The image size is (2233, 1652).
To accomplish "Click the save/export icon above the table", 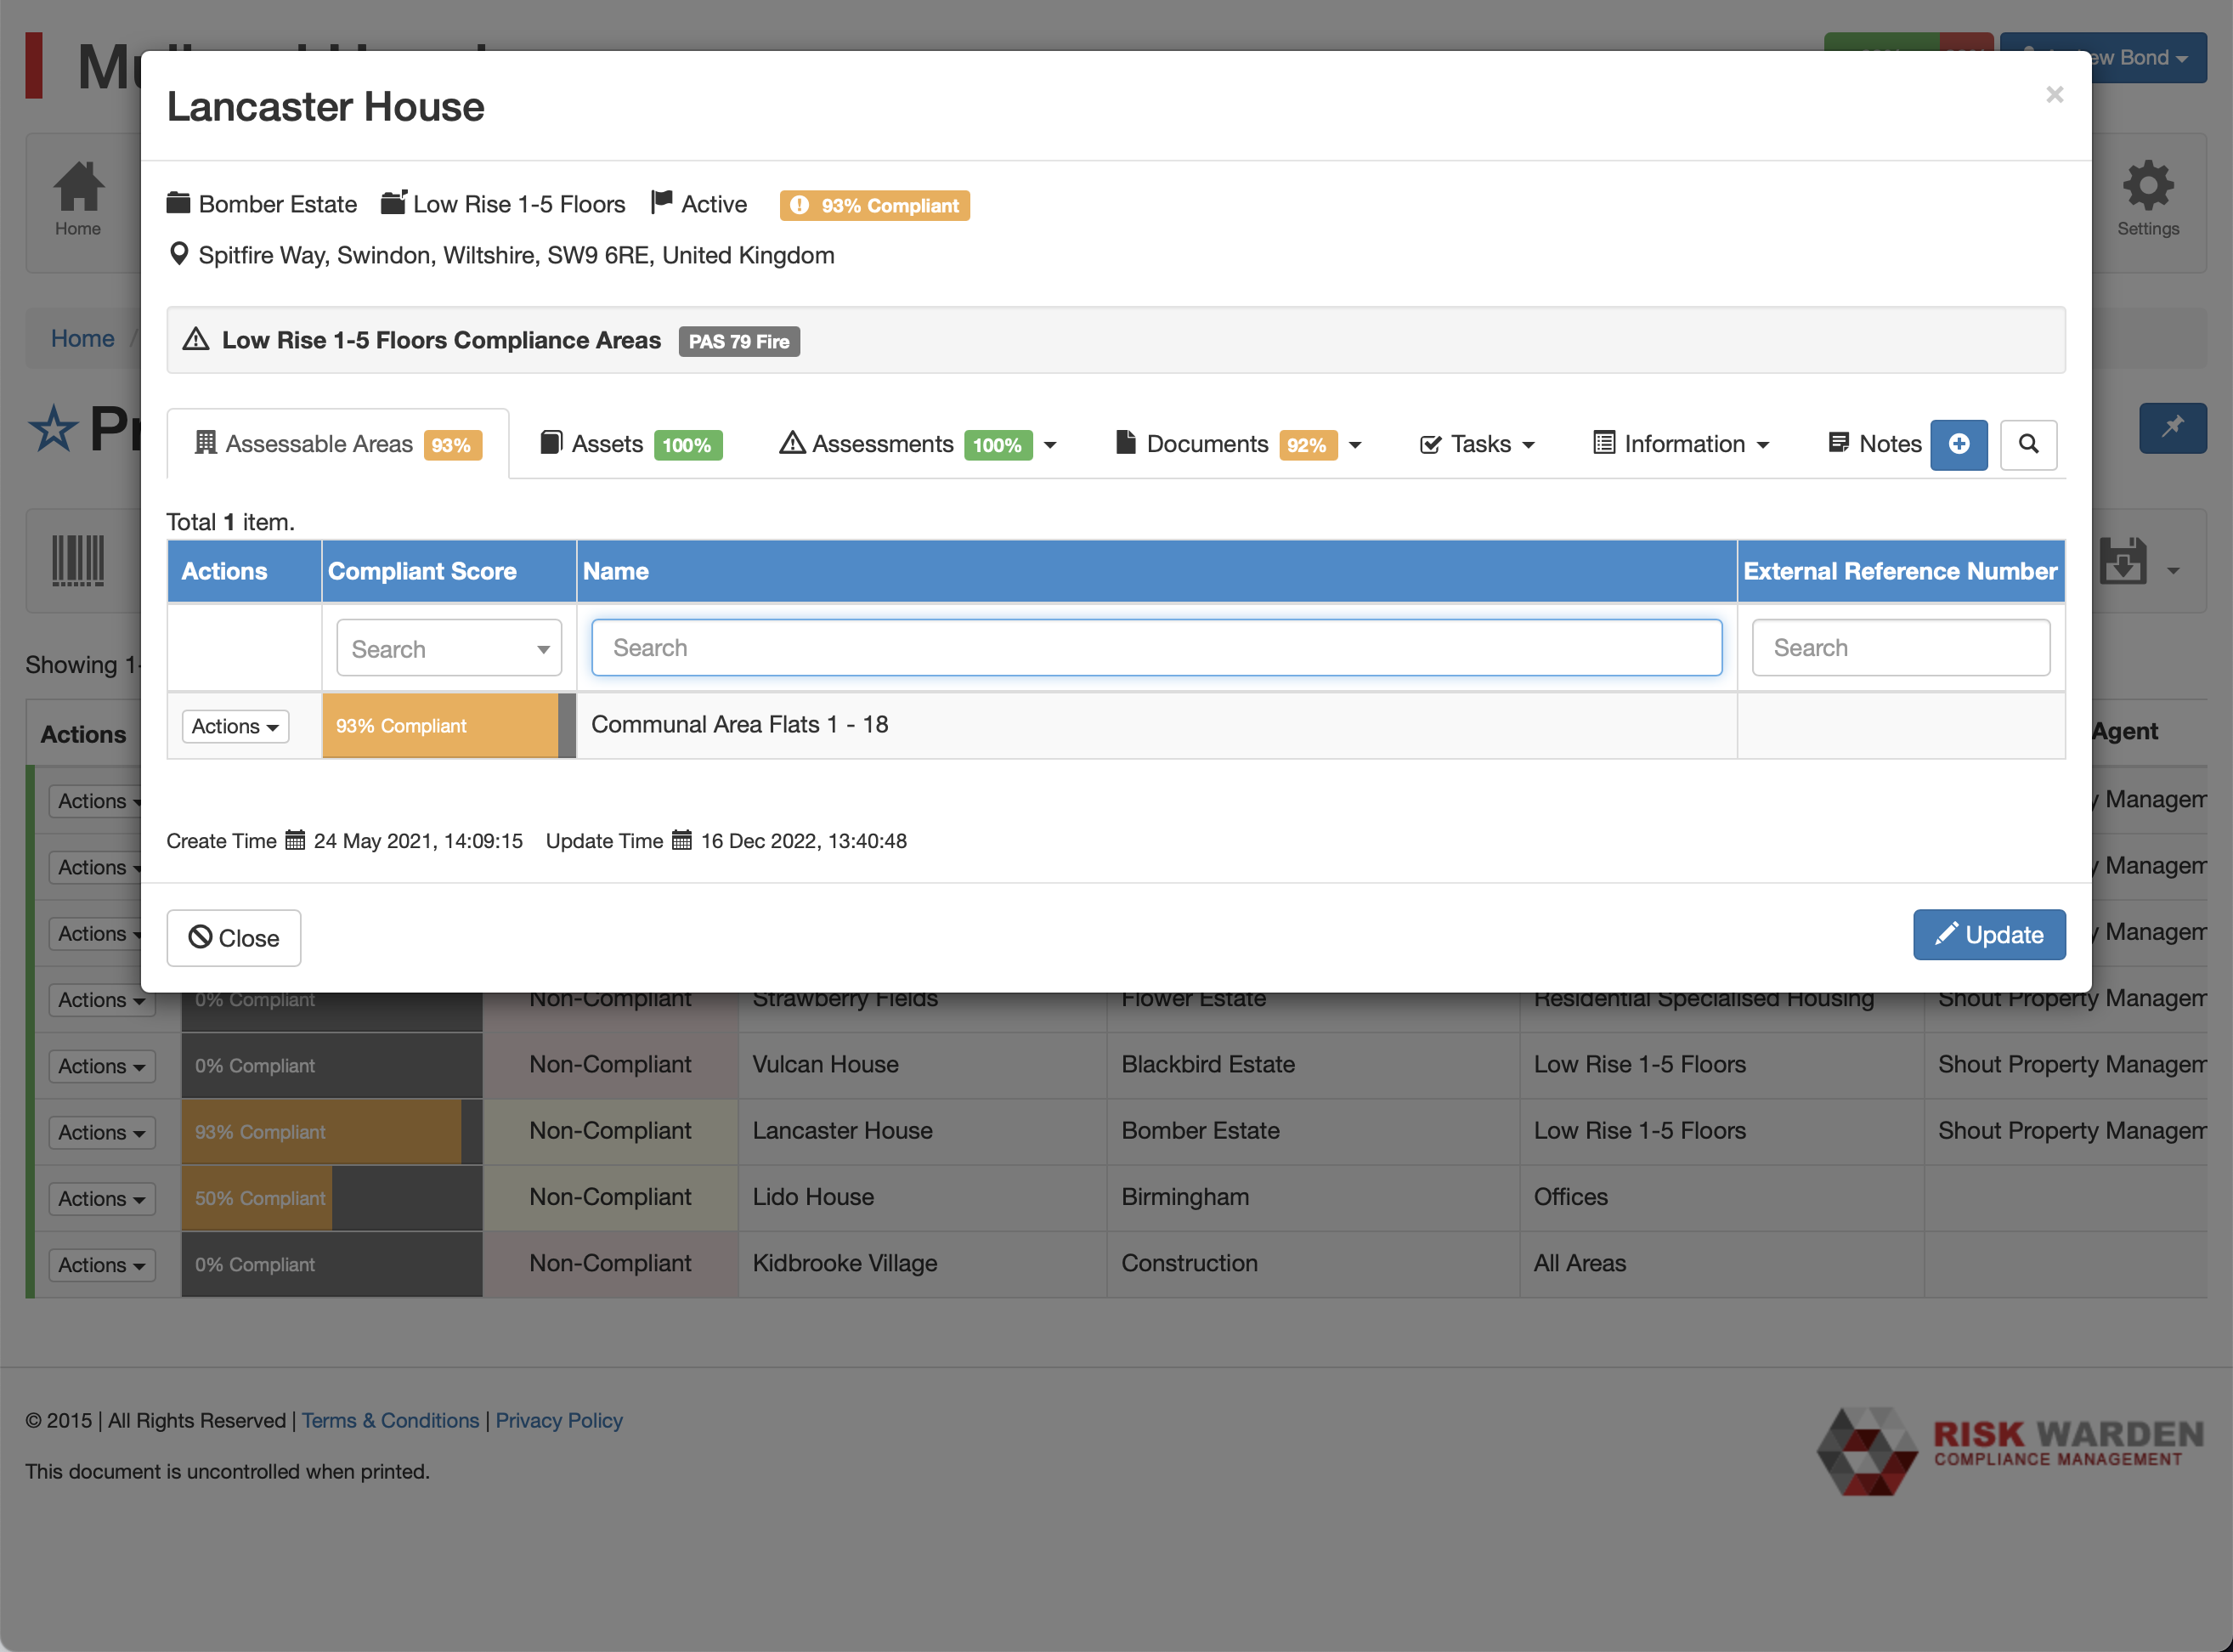I will point(2126,561).
